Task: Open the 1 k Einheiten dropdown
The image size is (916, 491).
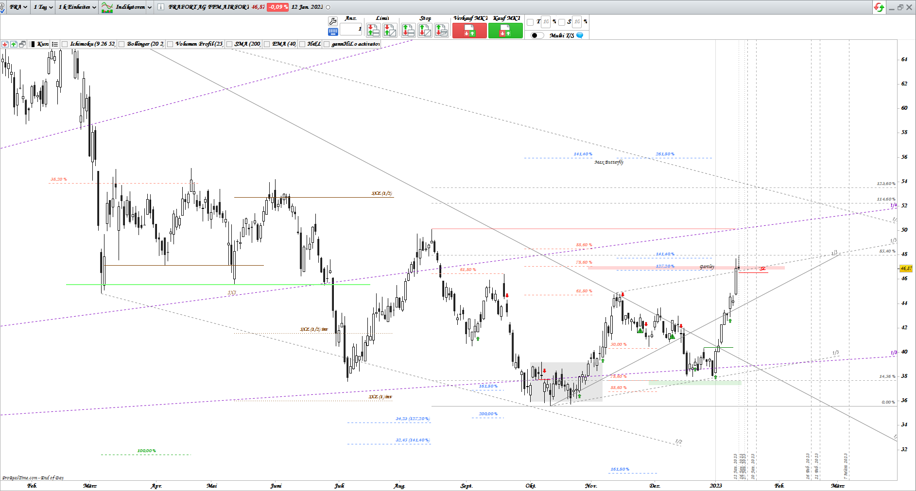Action: click(x=77, y=7)
